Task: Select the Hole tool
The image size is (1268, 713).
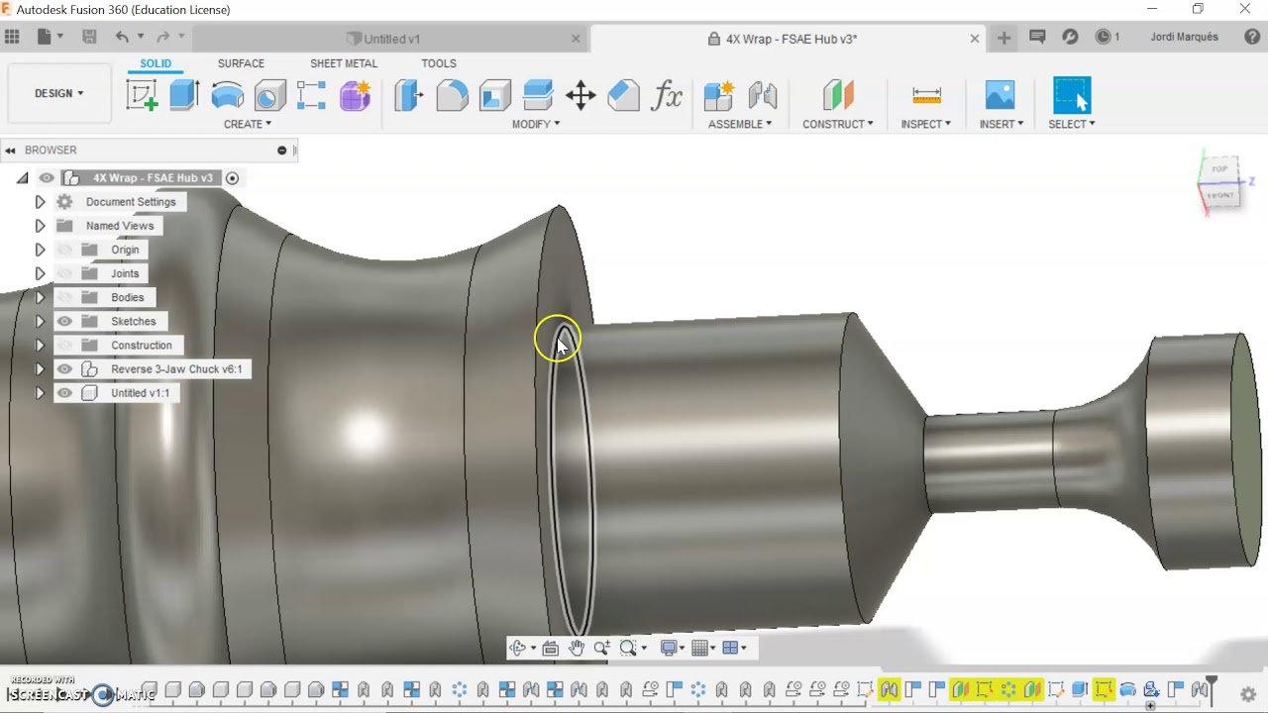Action: pos(269,95)
